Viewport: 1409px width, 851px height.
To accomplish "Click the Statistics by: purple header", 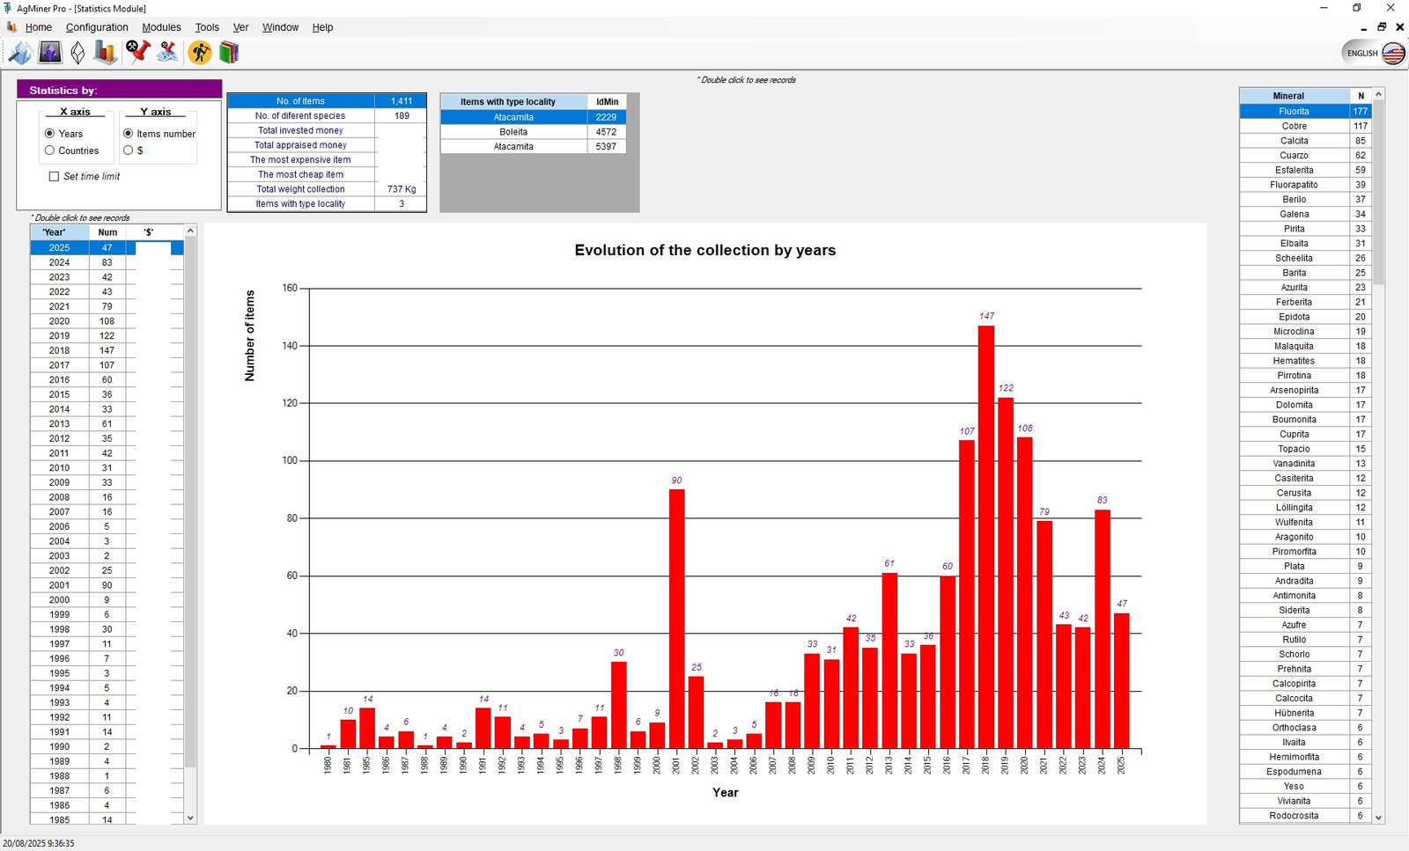I will click(120, 90).
